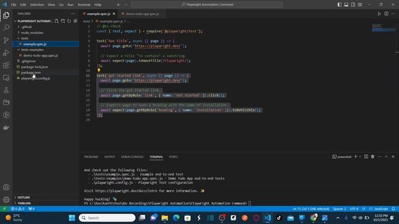Open the Run and Debug view
This screenshot has height=224, width=399.
(6, 52)
